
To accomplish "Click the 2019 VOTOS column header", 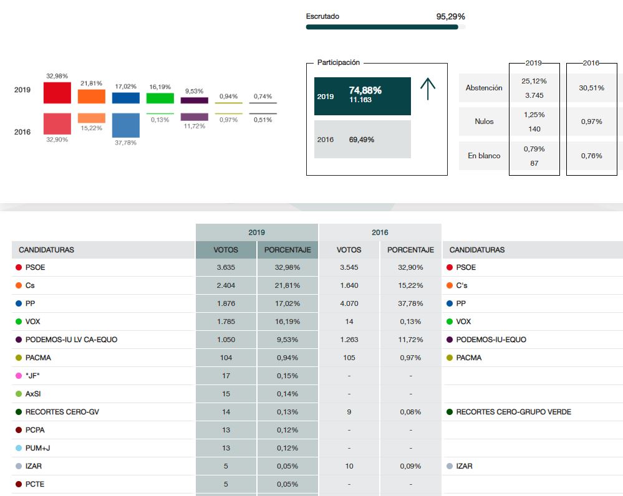I will (x=226, y=250).
